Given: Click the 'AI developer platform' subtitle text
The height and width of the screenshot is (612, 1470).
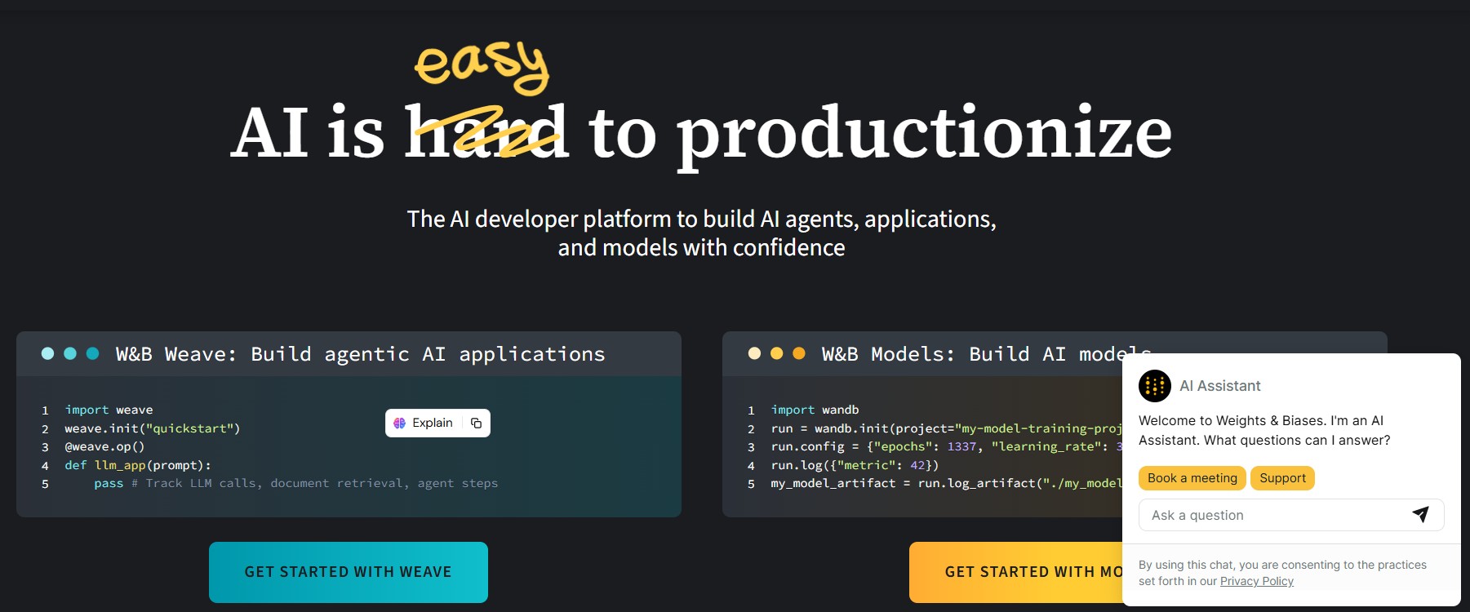Looking at the screenshot, I should click(701, 233).
